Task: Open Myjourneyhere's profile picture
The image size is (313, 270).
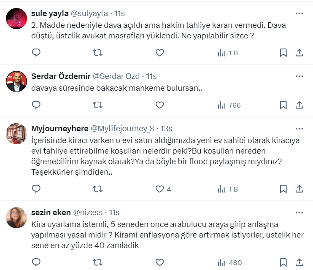Action: tap(16, 134)
